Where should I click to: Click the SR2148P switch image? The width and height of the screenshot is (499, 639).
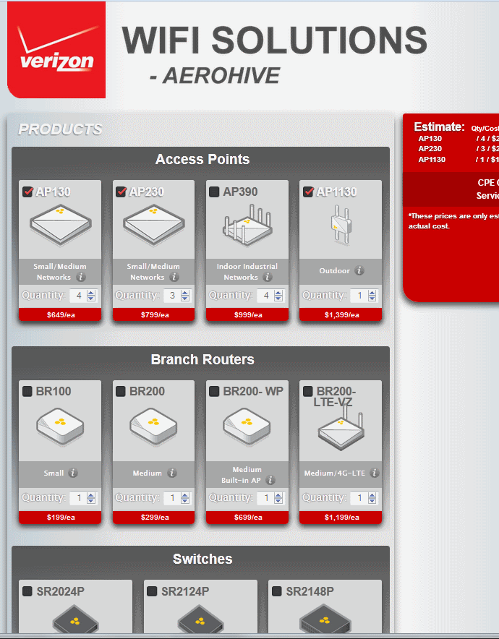tap(325, 619)
